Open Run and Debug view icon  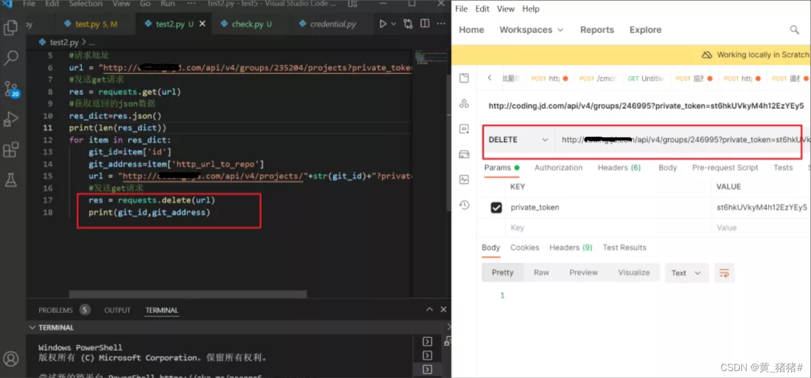coord(11,119)
